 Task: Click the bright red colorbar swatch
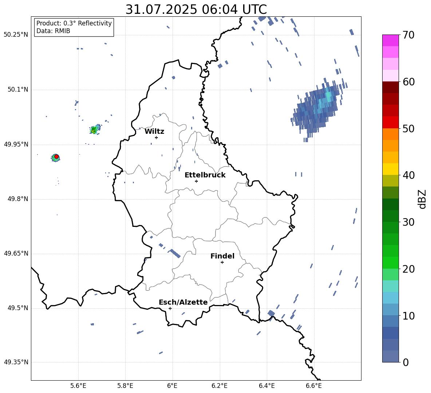390,123
